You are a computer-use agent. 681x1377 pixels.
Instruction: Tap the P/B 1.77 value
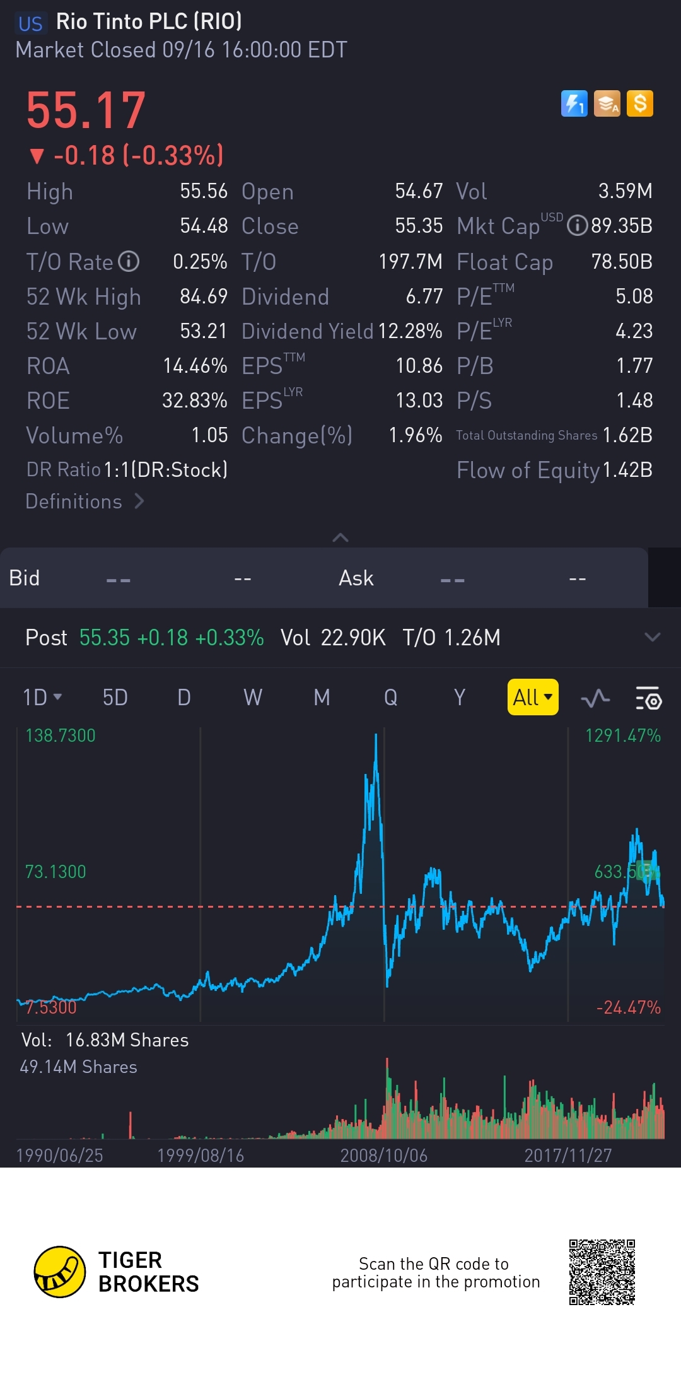[x=634, y=365]
